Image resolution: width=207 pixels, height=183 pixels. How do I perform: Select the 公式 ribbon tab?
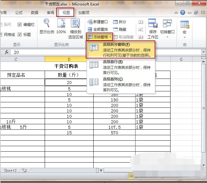[19, 12]
